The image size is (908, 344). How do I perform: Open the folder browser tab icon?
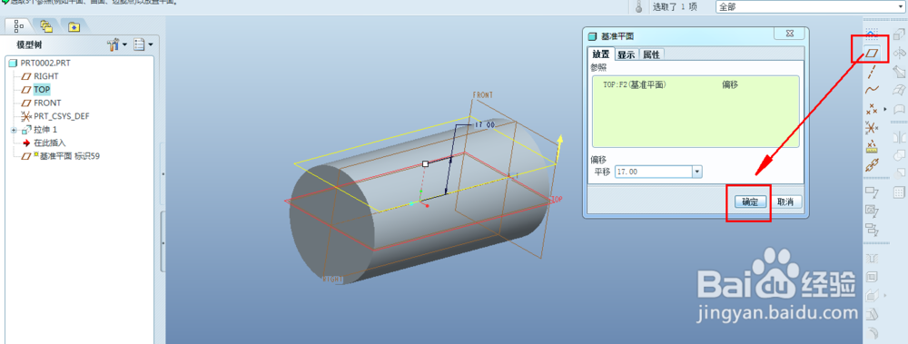pos(47,26)
